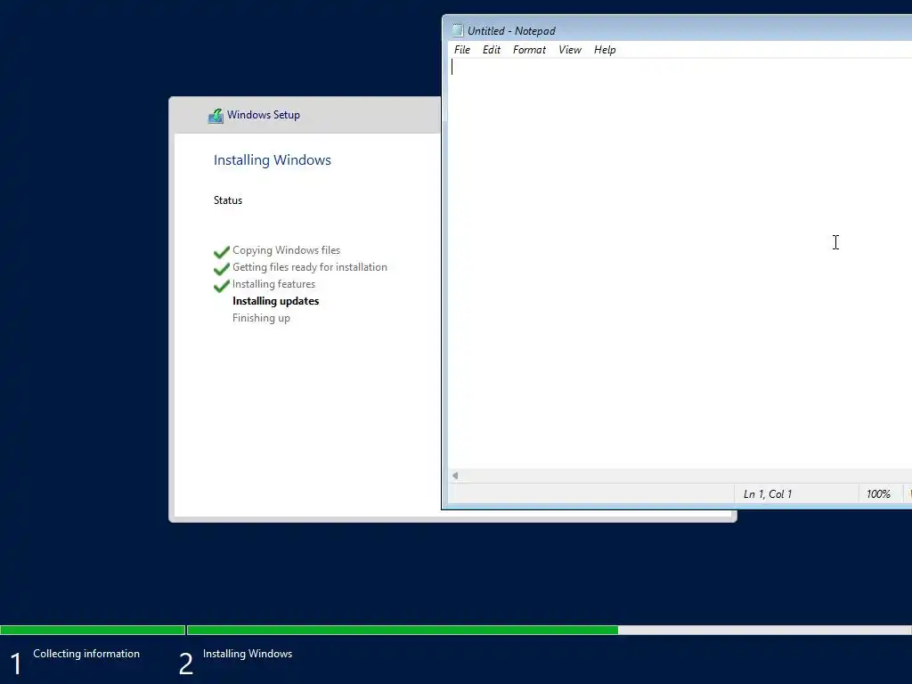Viewport: 912px width, 684px height.
Task: Click the Collecting information progress bar
Action: tap(93, 630)
